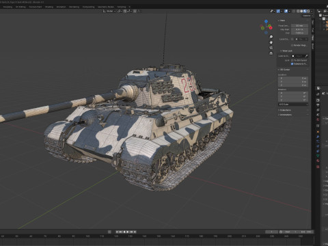Expand the Collections panel

(x=284, y=110)
